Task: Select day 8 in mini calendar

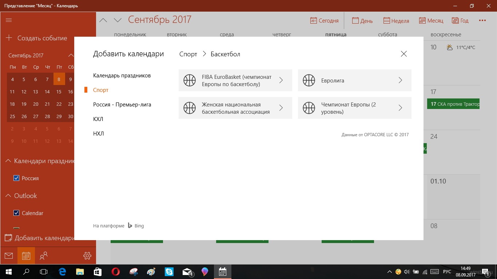Action: [59, 79]
